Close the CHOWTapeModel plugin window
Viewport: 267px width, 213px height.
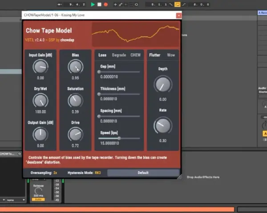pos(179,16)
